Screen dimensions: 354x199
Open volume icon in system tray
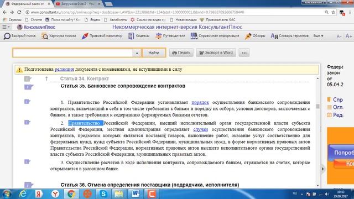point(327,194)
